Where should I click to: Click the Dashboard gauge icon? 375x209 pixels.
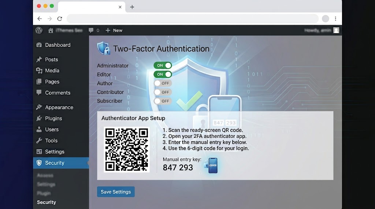(x=39, y=45)
